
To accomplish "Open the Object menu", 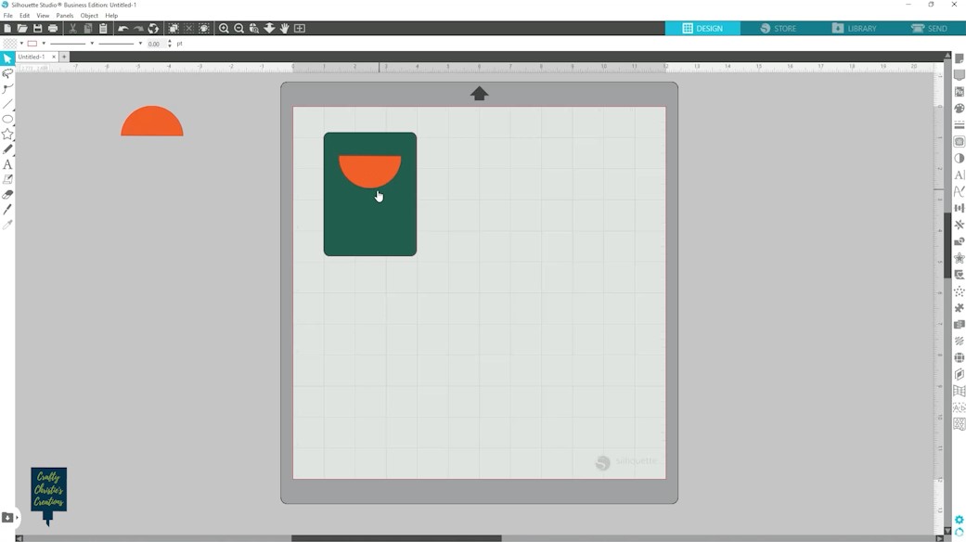I will pos(89,16).
